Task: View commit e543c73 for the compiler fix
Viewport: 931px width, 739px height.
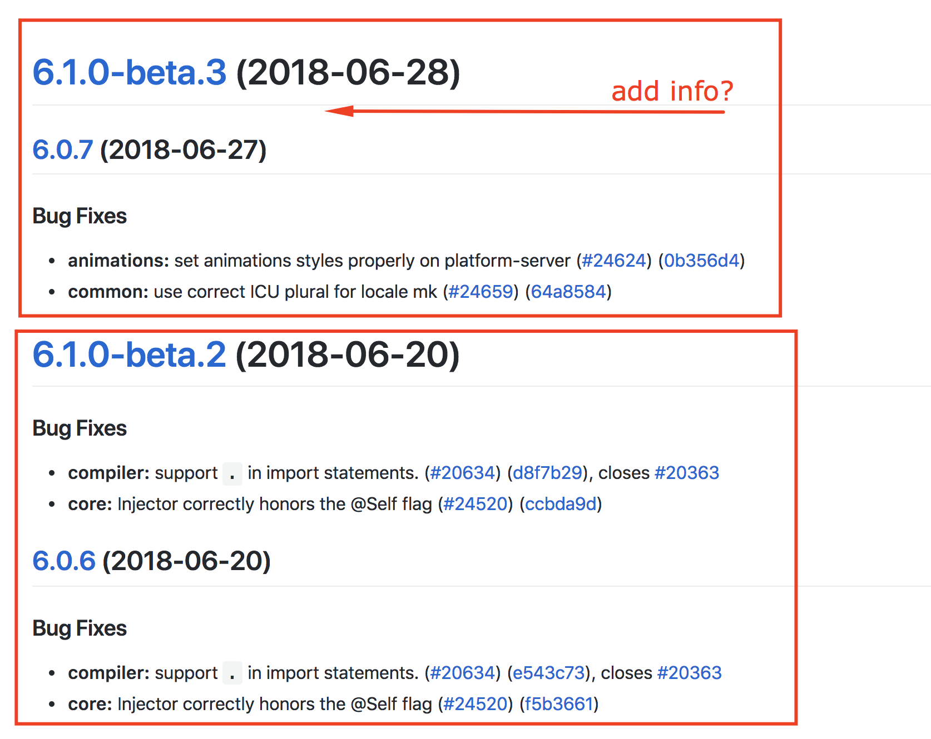Action: click(548, 672)
